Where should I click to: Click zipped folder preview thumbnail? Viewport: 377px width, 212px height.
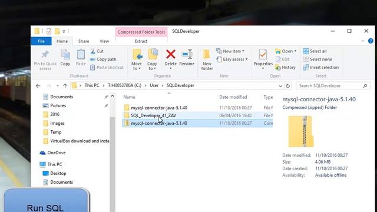click(301, 131)
